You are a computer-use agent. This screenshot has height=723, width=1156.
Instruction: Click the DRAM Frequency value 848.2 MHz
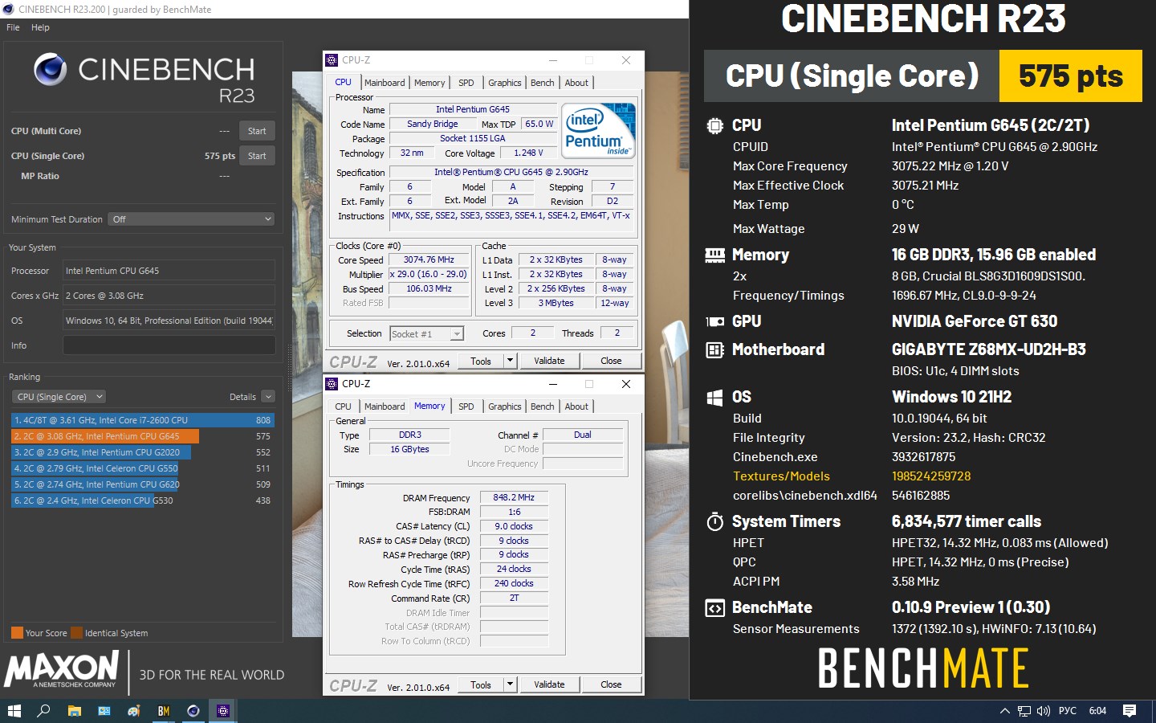pyautogui.click(x=514, y=498)
